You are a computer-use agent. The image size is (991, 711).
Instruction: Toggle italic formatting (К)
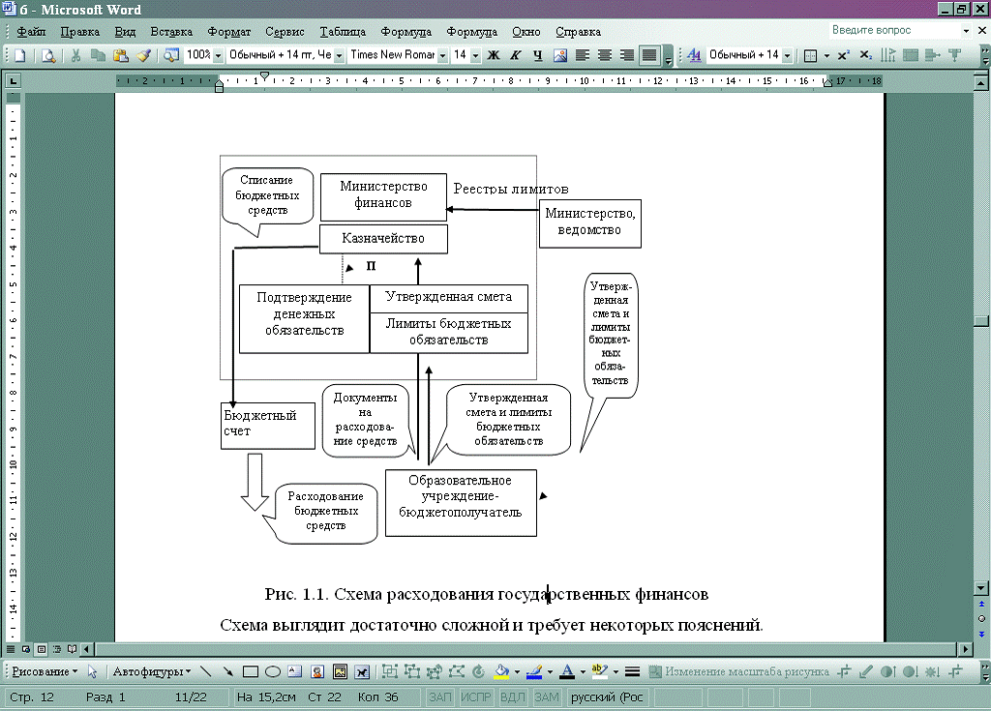(516, 55)
